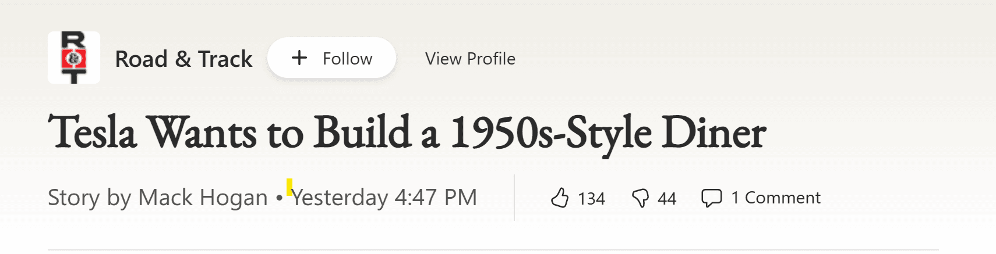Click the 134 likes count
This screenshot has height=254, width=996.
591,199
